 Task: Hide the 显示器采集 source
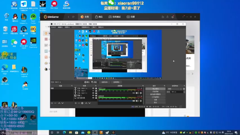[93, 98]
